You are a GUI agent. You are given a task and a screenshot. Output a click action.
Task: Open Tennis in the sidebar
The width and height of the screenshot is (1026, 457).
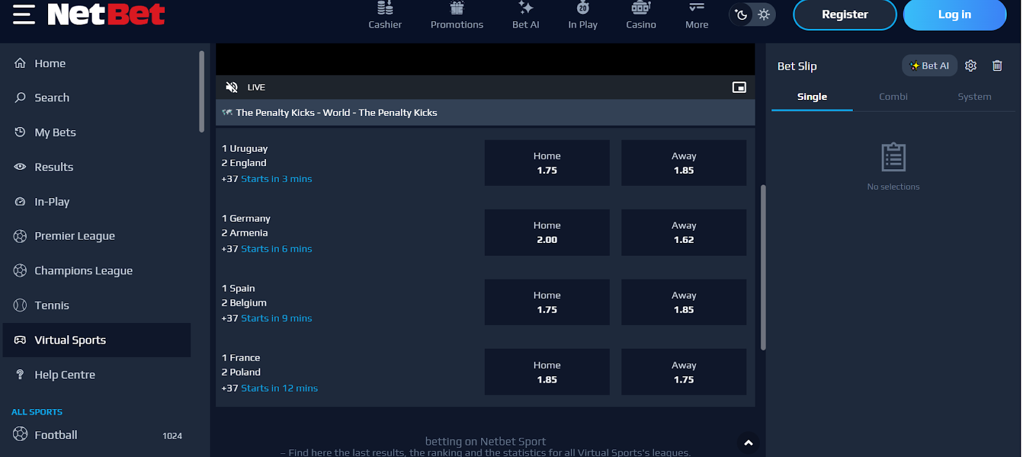tap(97, 305)
